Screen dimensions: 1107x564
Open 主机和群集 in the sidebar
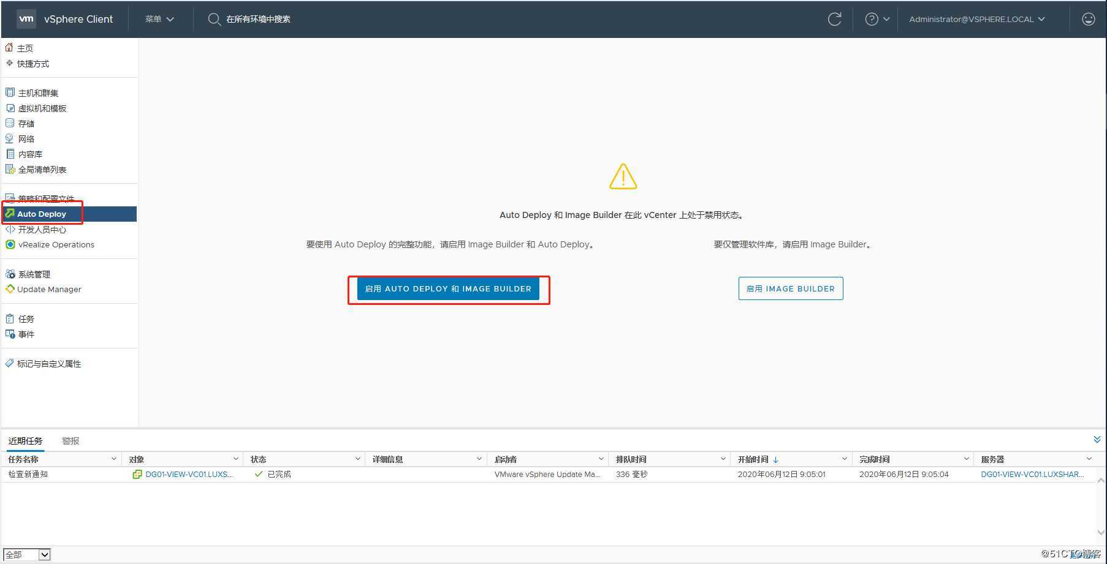[x=38, y=93]
